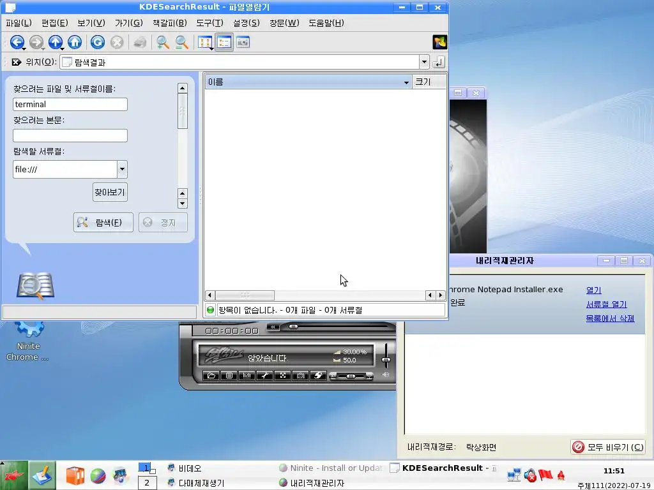Click the network tray icon
Image resolution: width=654 pixels, height=490 pixels.
[x=513, y=475]
